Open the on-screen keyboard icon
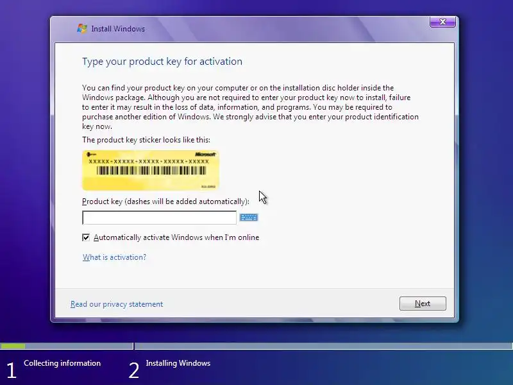The image size is (513, 385). (249, 218)
